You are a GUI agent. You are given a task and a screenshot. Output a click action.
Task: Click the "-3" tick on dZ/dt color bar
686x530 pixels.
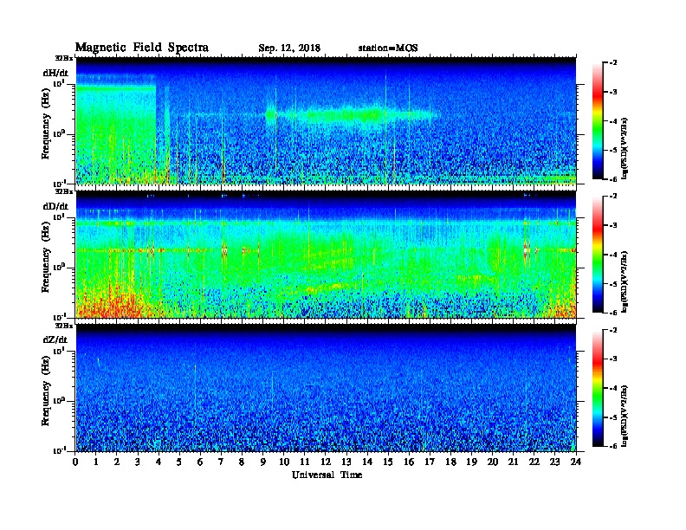point(613,359)
